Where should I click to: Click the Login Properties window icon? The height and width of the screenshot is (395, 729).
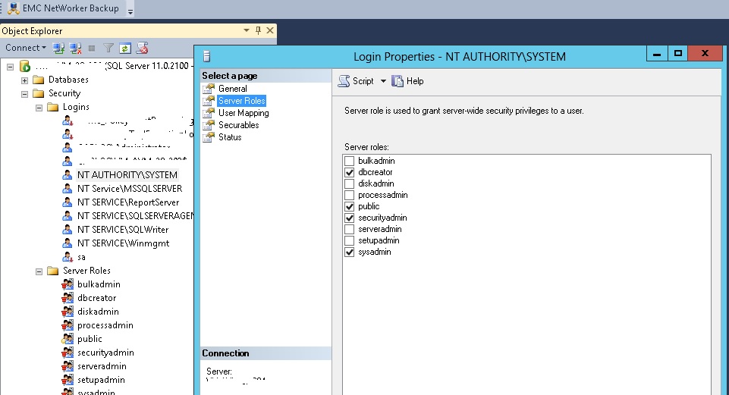(x=207, y=56)
